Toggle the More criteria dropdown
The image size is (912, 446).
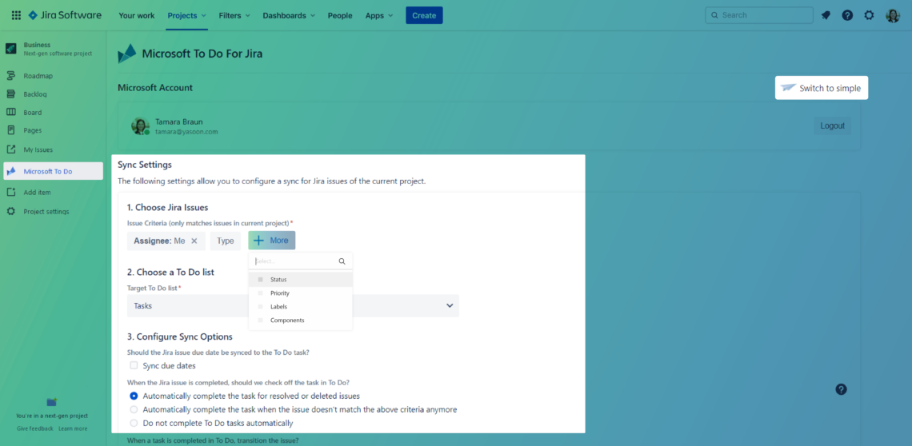tap(272, 241)
